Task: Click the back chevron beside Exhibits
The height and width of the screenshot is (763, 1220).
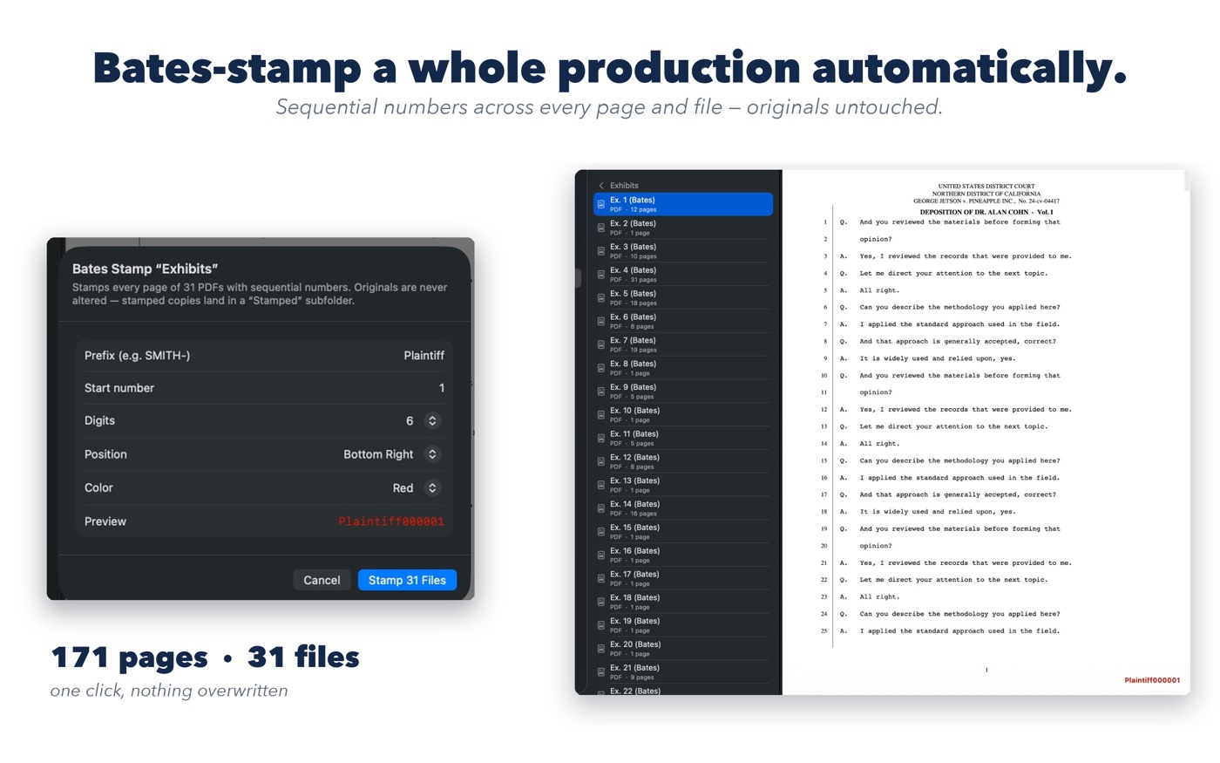Action: click(x=601, y=186)
